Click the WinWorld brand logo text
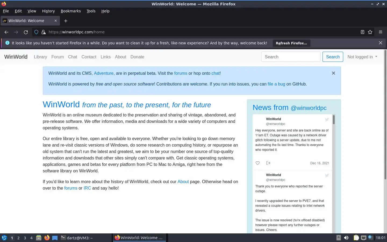The width and height of the screenshot is (387, 242). pos(16,57)
